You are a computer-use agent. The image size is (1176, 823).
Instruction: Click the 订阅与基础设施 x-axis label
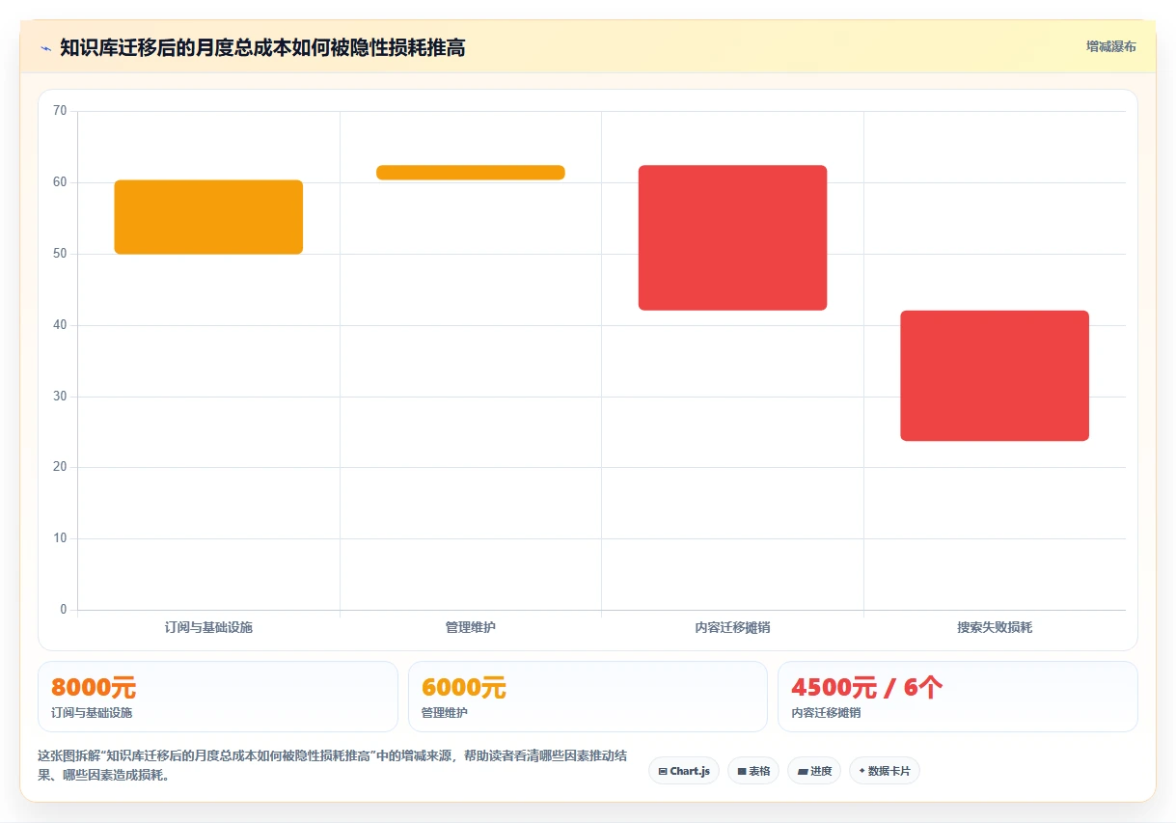pos(208,627)
